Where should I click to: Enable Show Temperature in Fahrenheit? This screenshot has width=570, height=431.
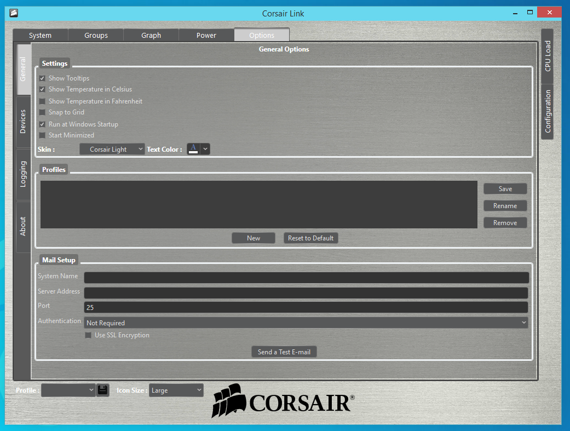[42, 101]
